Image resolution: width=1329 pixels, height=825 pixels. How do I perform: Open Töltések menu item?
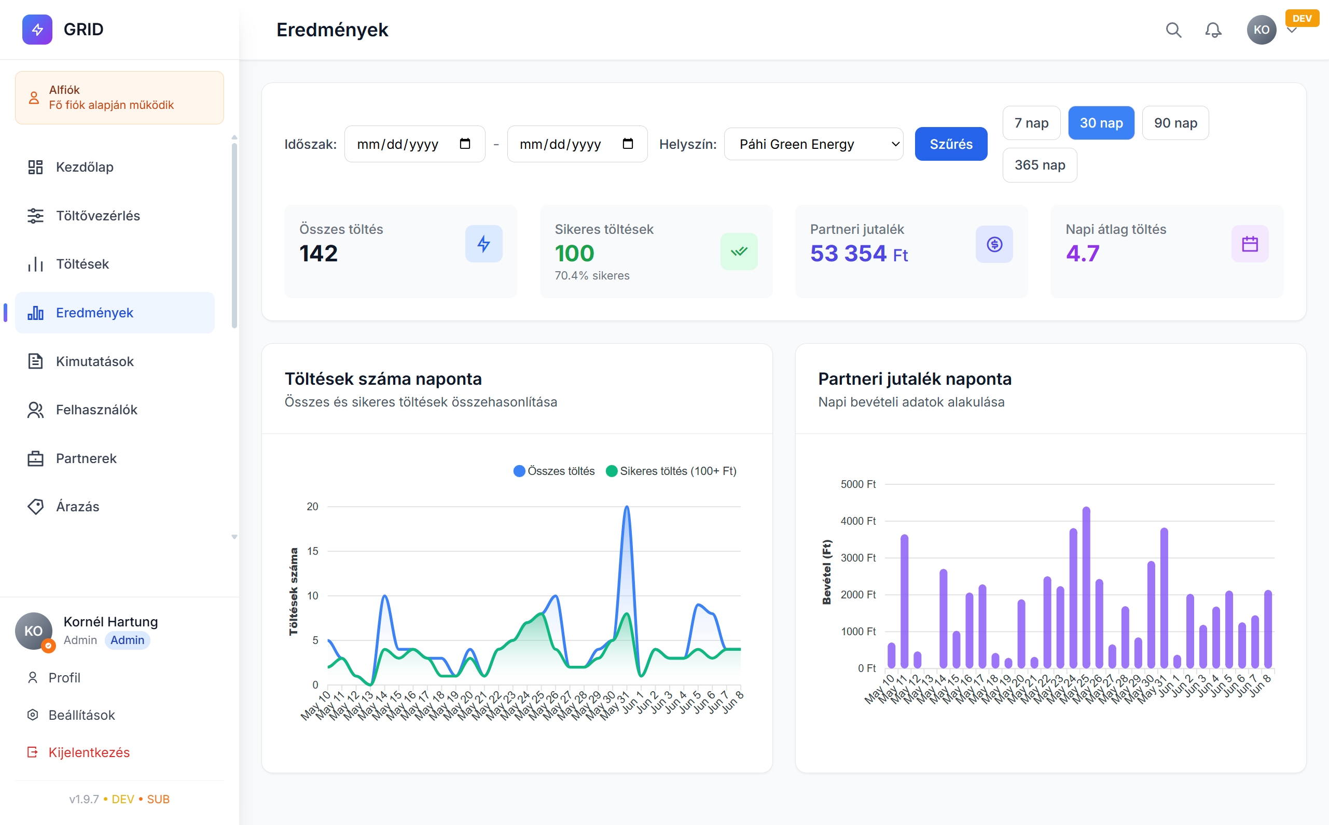[115, 264]
